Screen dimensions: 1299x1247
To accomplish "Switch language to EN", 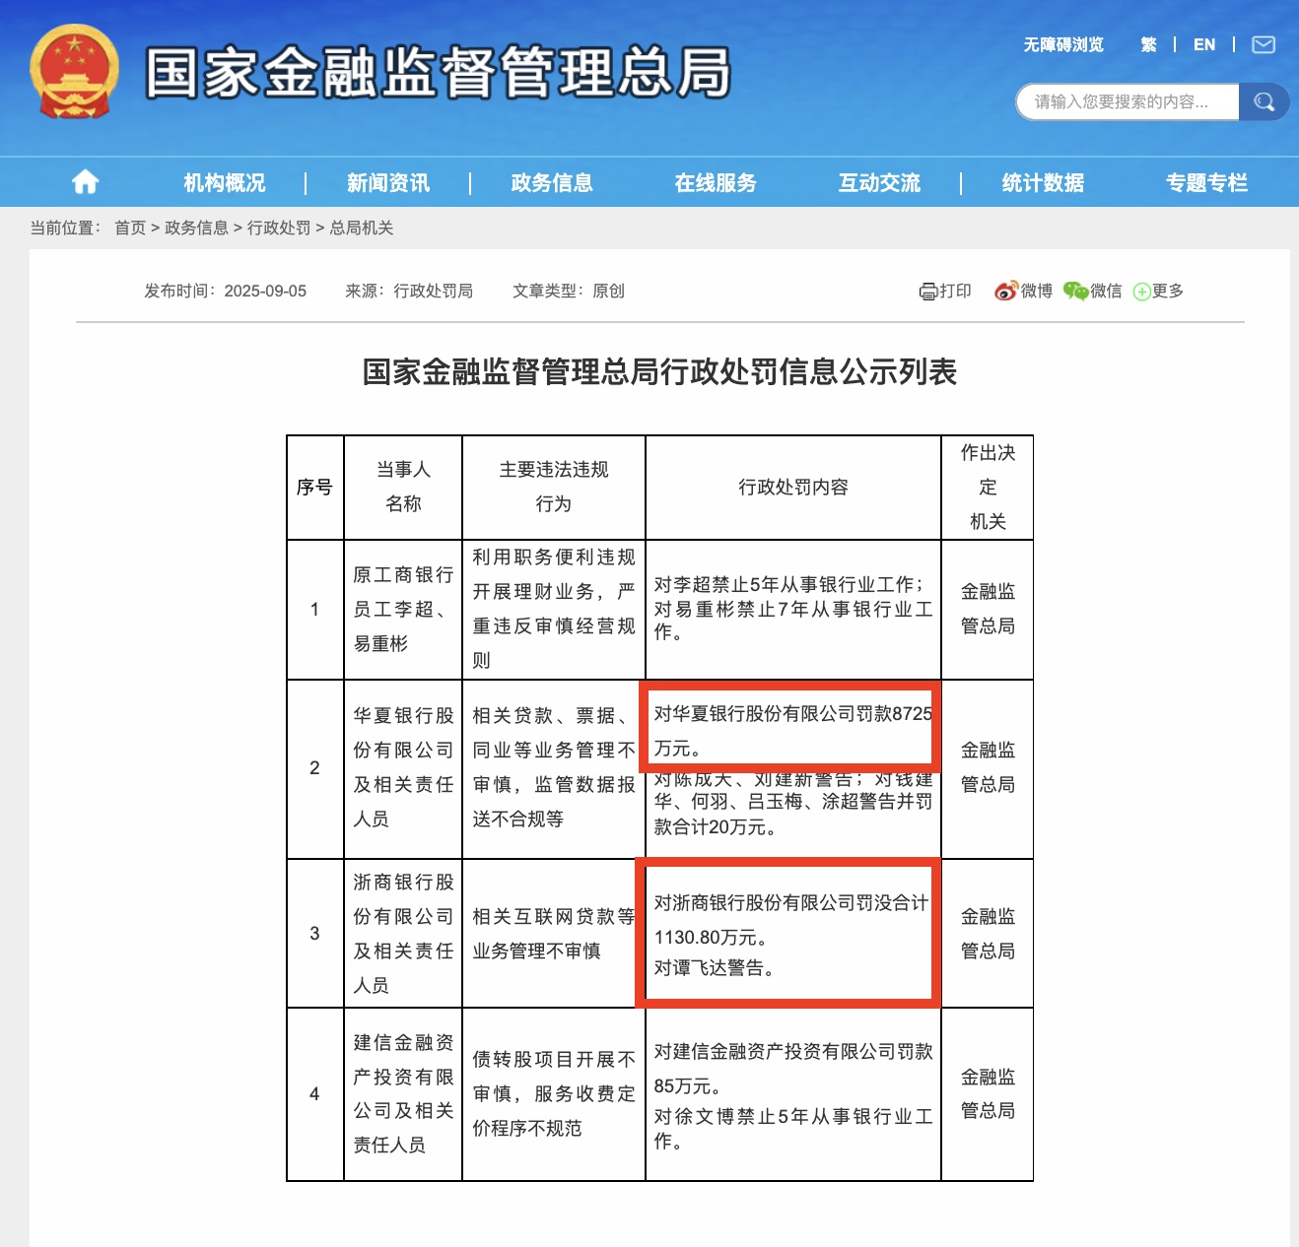I will [x=1204, y=44].
